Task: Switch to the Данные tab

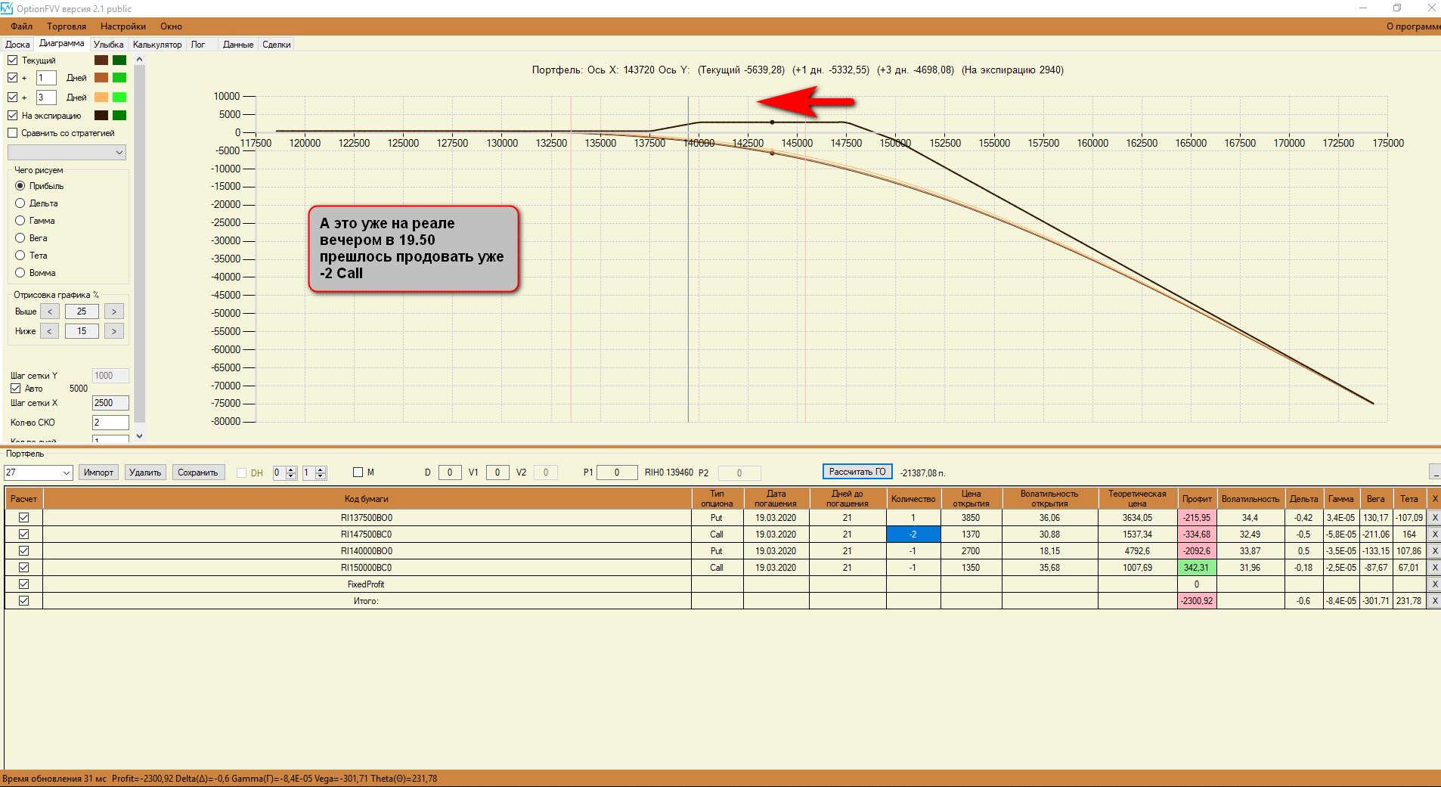Action: (x=238, y=45)
